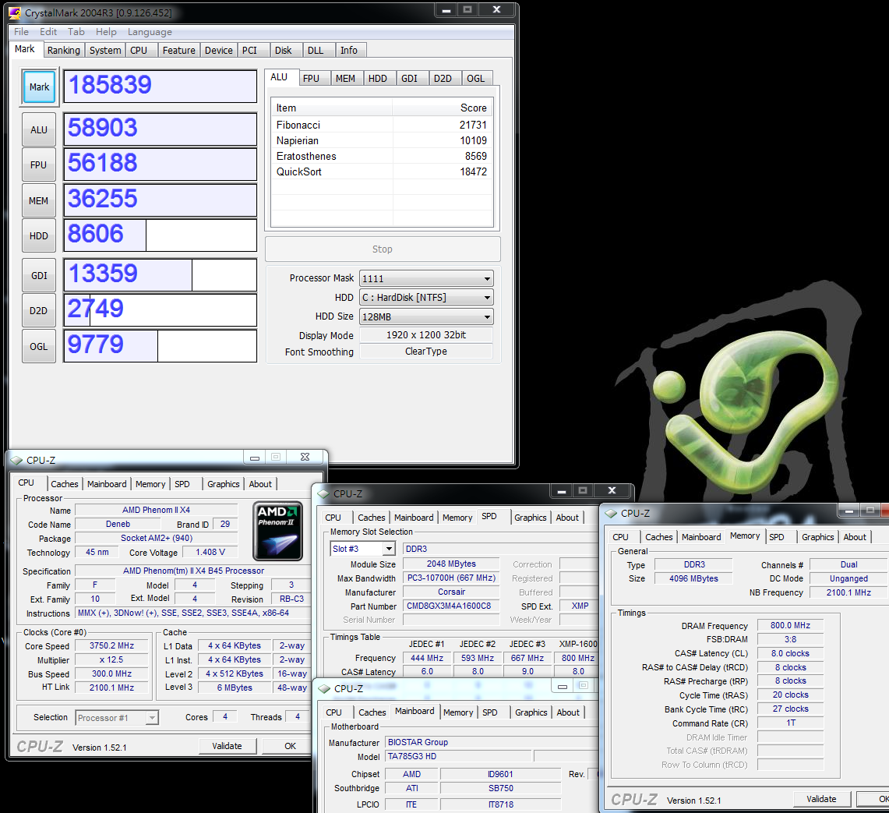Minimize the CrystalMark window

(x=446, y=10)
